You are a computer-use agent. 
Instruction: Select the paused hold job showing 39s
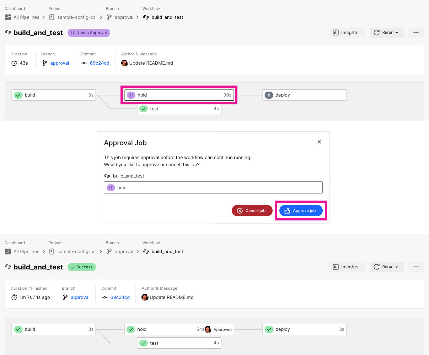pyautogui.click(x=179, y=95)
